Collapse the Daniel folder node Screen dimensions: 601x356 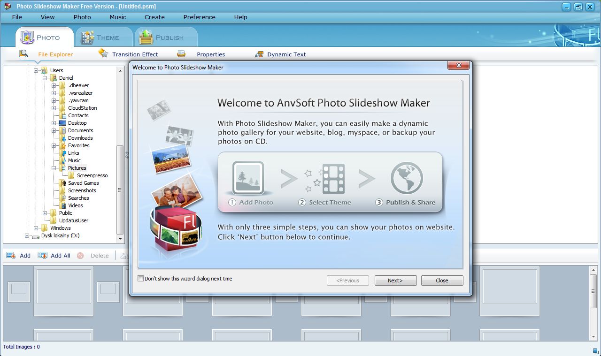coord(45,78)
